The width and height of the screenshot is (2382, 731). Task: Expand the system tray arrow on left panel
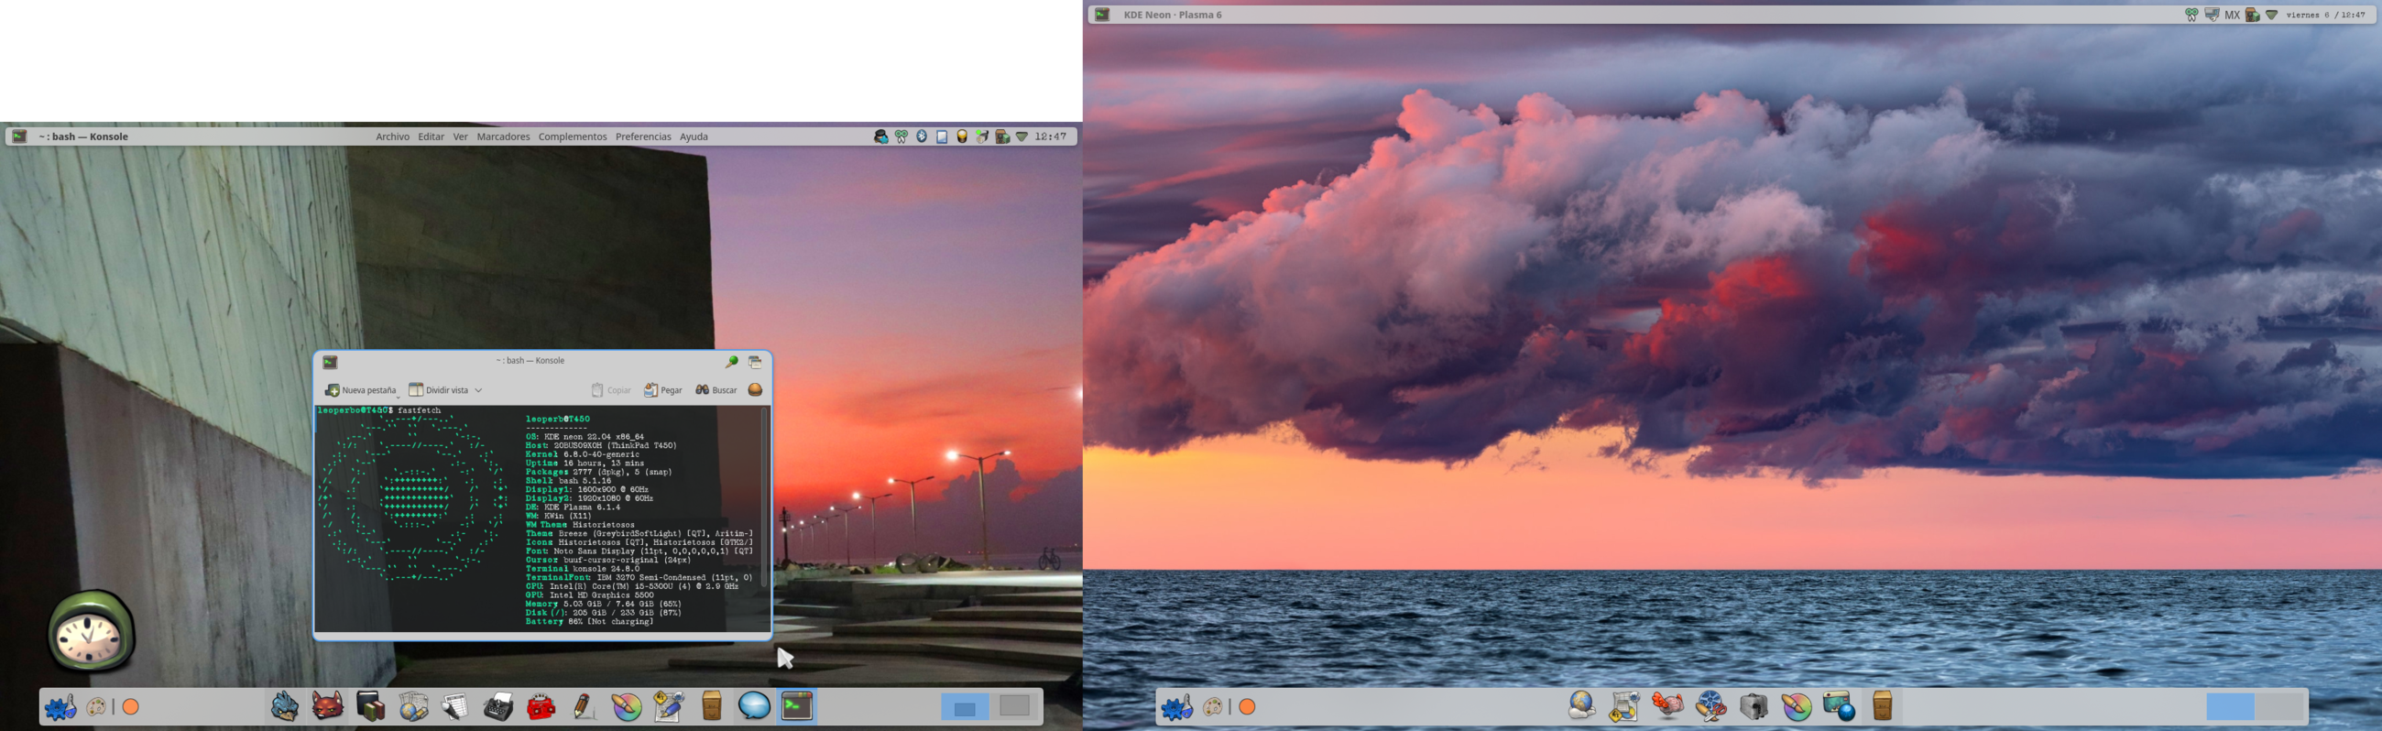tap(1022, 136)
